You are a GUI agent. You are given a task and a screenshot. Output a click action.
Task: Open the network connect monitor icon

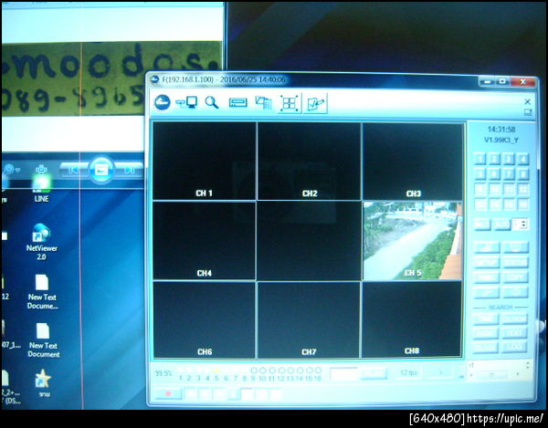click(186, 102)
